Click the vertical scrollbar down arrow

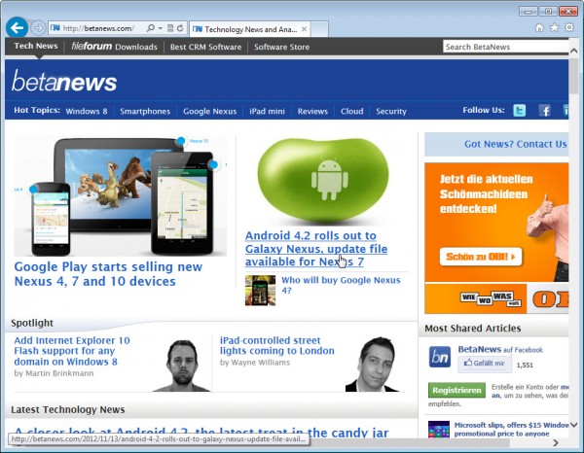coord(574,425)
